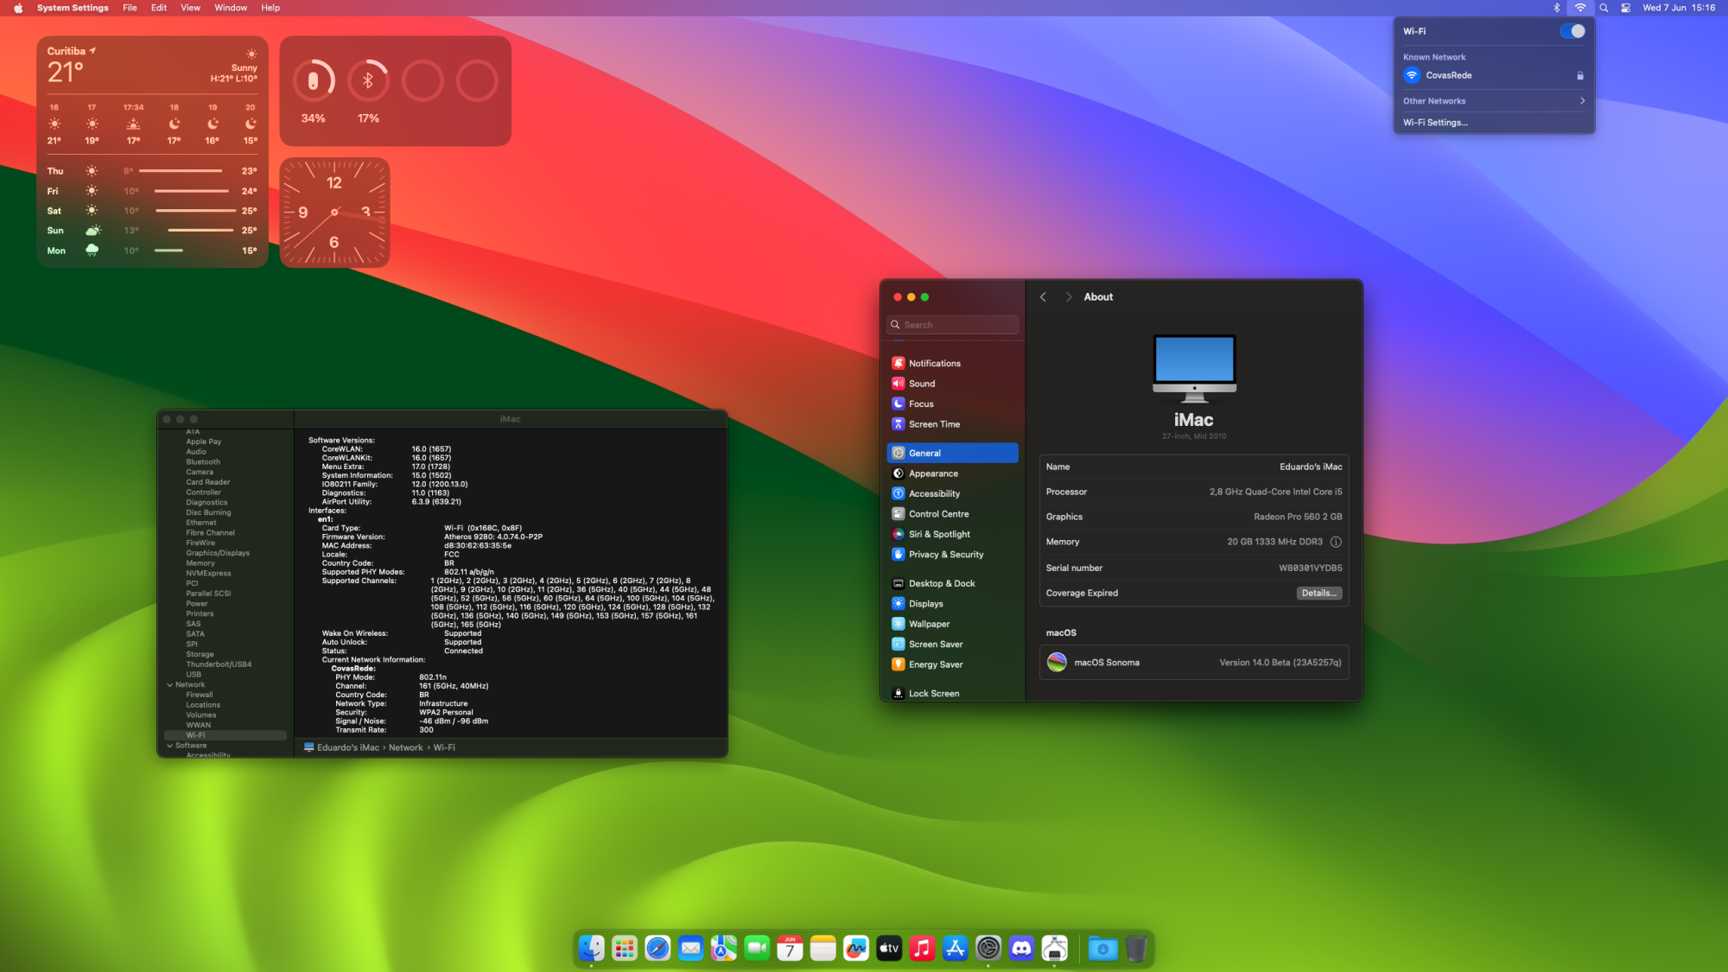The width and height of the screenshot is (1728, 972).
Task: Turn off the Wi-Fi toggle switch
Action: point(1572,31)
